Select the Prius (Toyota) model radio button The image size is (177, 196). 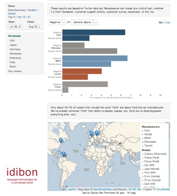coord(142,180)
